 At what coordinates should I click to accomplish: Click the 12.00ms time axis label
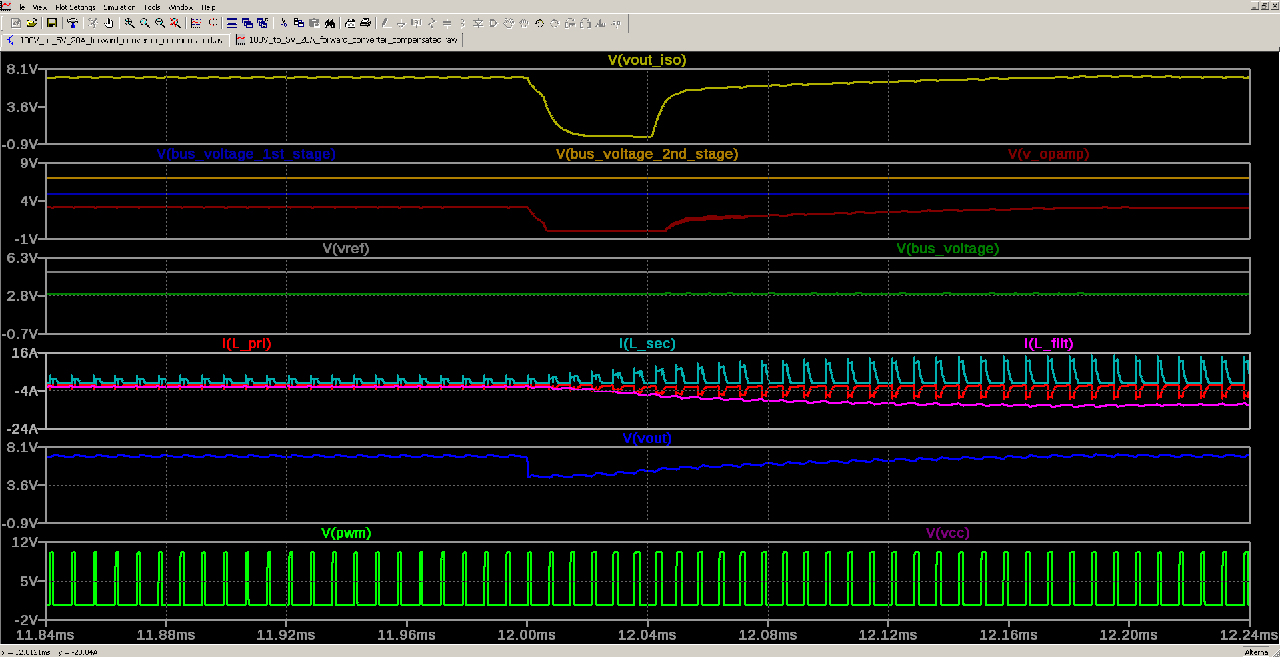(527, 635)
